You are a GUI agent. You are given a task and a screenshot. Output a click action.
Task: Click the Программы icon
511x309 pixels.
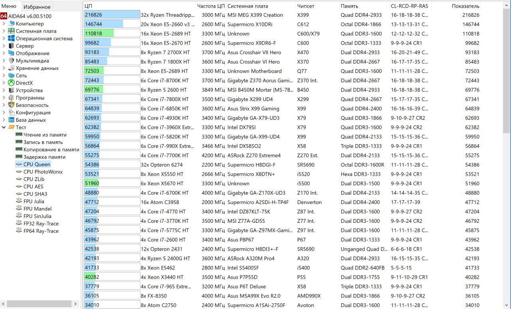(x=12, y=98)
